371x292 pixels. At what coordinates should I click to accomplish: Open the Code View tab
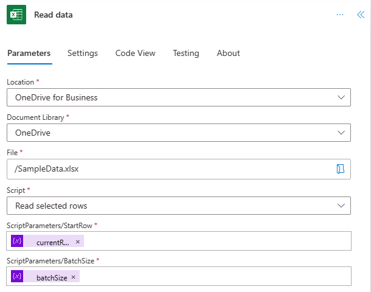pos(136,53)
